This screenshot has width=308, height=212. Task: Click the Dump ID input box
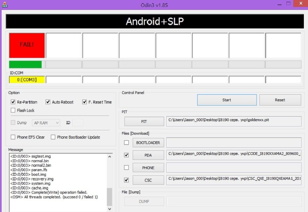click(x=78, y=123)
